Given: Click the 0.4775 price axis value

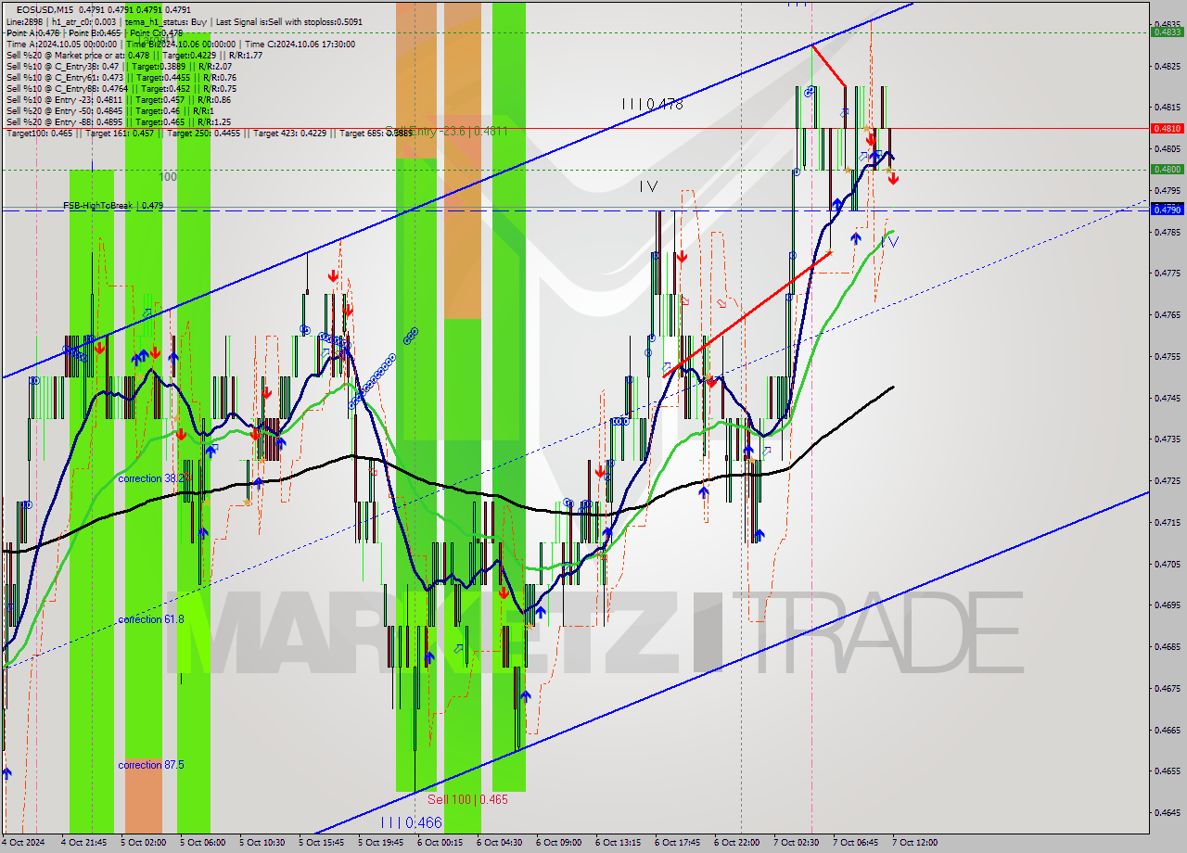Looking at the screenshot, I should pyautogui.click(x=1167, y=274).
